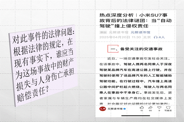Tap the black home indicator bar
This screenshot has height=122, width=184.
click(x=136, y=116)
